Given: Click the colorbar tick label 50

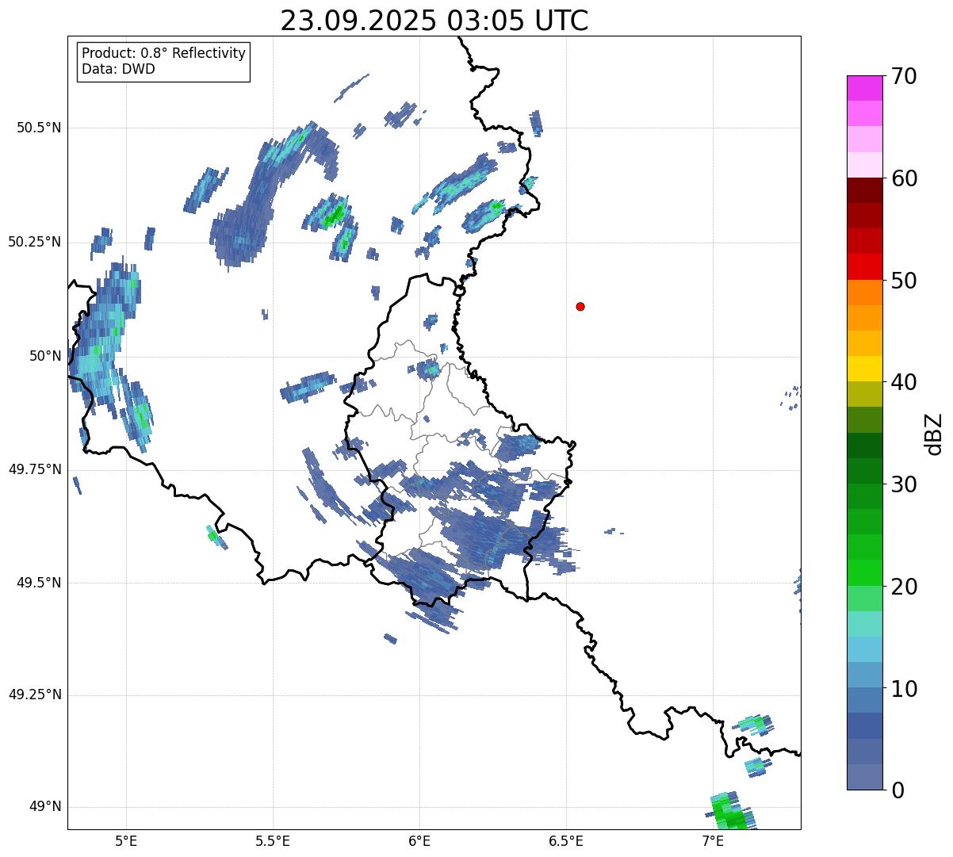Looking at the screenshot, I should [904, 281].
